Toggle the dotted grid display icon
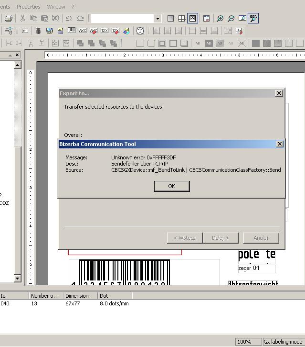Viewport: 305px width, 347px height. [170, 18]
